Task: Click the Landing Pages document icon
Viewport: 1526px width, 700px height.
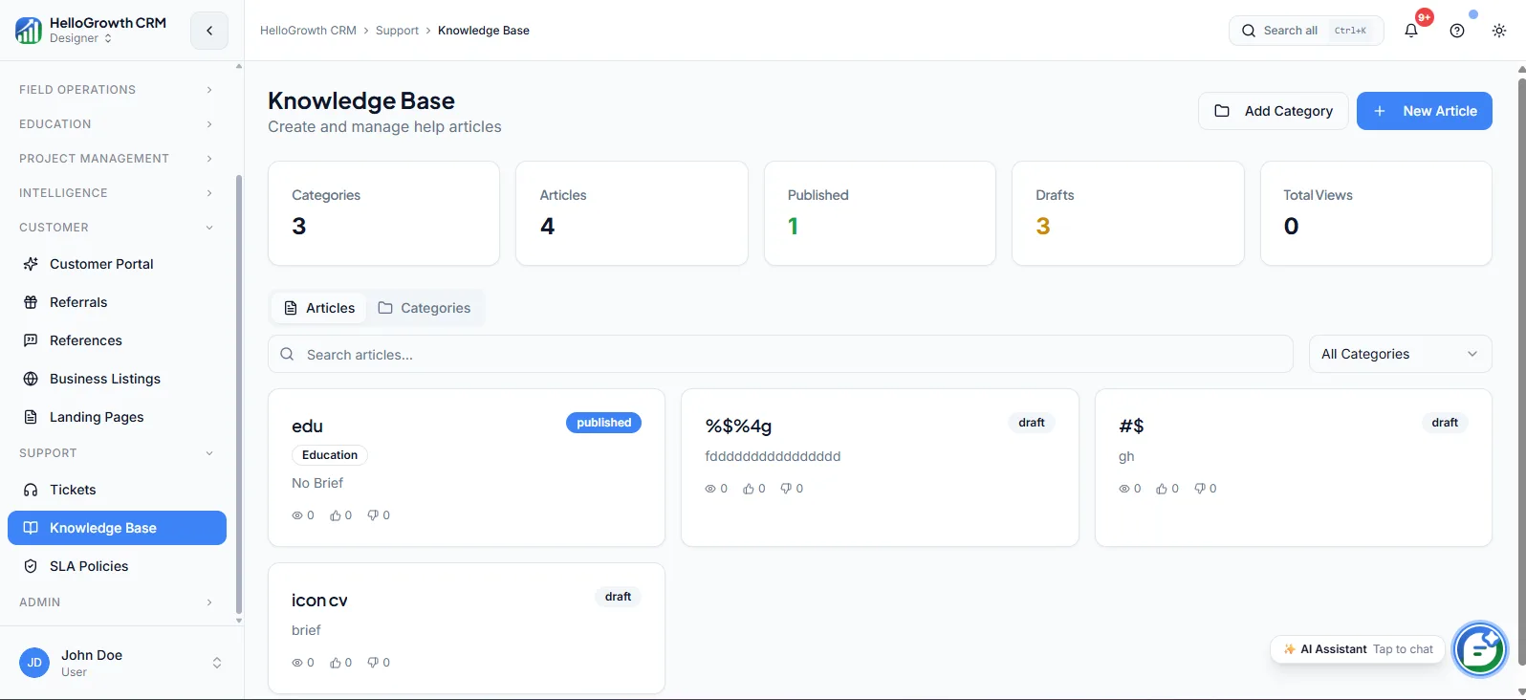Action: 31,417
